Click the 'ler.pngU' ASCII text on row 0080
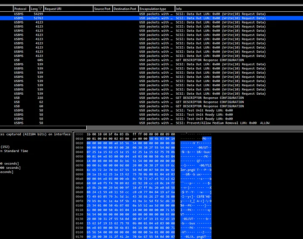 point(187,170)
